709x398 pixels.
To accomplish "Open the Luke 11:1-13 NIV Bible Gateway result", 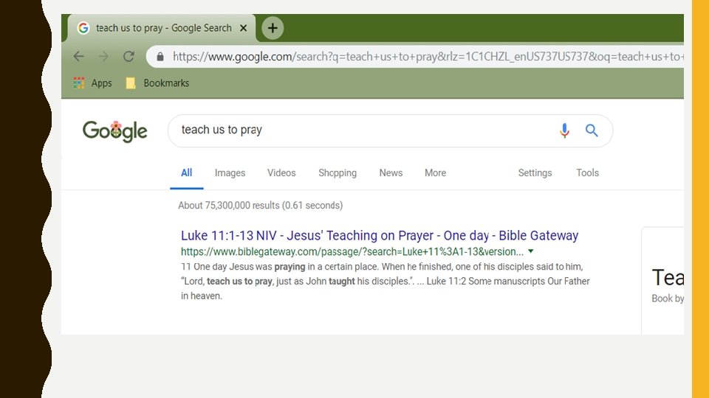I will click(x=380, y=236).
